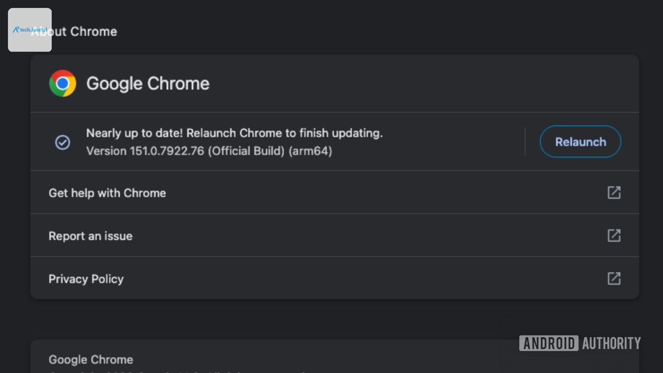This screenshot has width=663, height=373.
Task: Open the Report an issue external link icon
Action: click(x=614, y=235)
